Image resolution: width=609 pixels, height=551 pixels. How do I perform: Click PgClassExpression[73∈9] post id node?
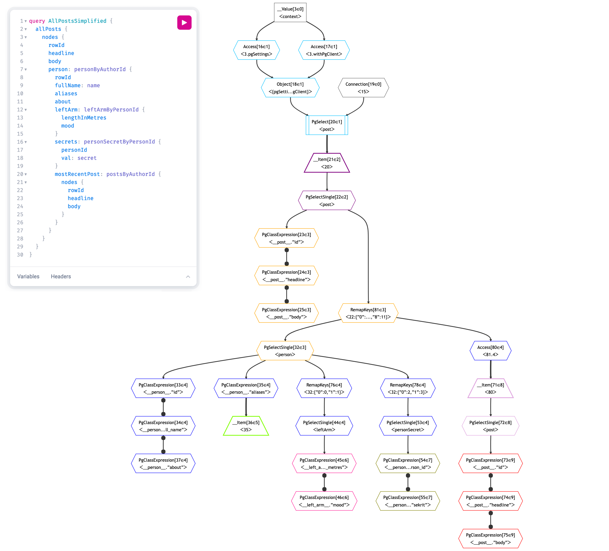[490, 463]
